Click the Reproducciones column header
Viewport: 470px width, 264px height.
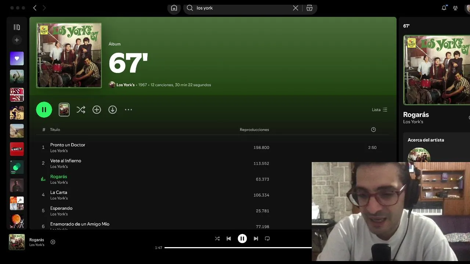coord(254,129)
